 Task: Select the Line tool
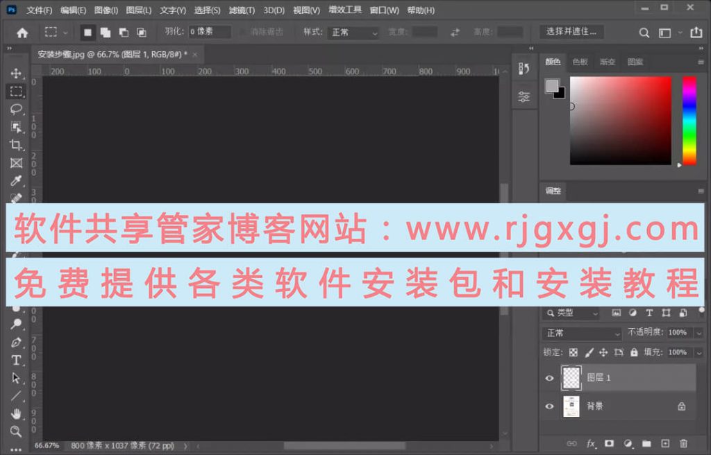(x=16, y=395)
